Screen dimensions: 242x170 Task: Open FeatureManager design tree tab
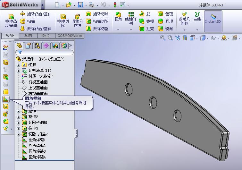click(x=19, y=46)
